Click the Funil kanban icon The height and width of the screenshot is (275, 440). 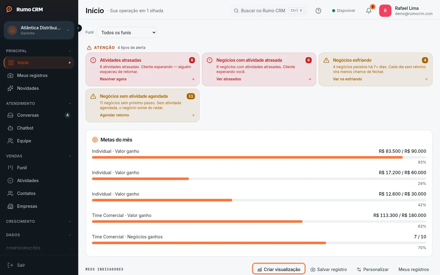coord(11,168)
